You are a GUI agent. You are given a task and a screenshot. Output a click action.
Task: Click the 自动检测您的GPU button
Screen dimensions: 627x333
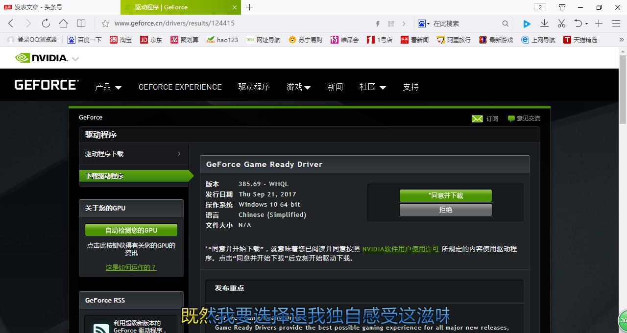tap(131, 230)
